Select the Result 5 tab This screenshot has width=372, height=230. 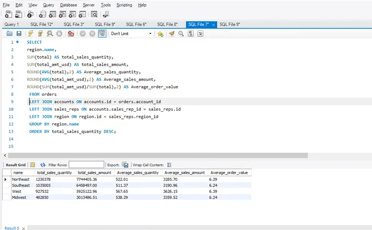tap(11, 228)
